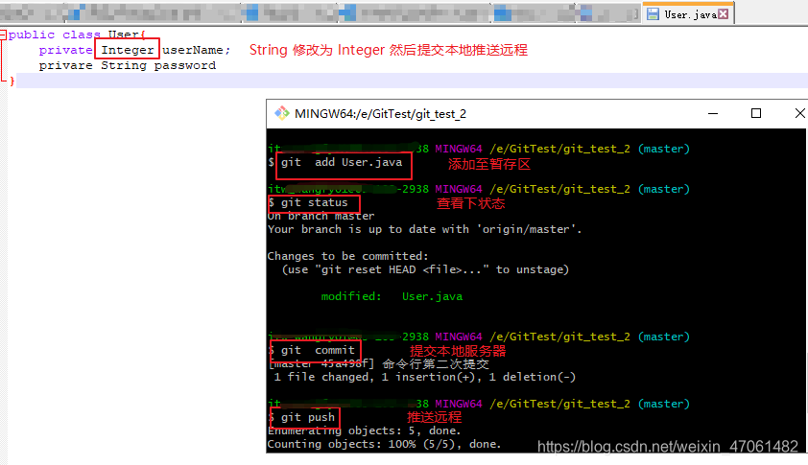The image size is (808, 465).
Task: Click the MINGW64:/e/GitTest/git_test_2 title text
Action: pos(380,114)
